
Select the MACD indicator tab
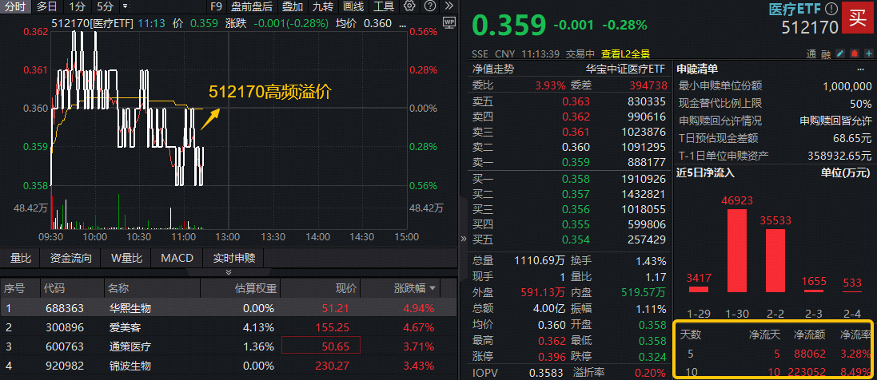[177, 258]
